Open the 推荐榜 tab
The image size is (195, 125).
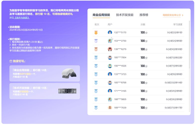pos(144,15)
